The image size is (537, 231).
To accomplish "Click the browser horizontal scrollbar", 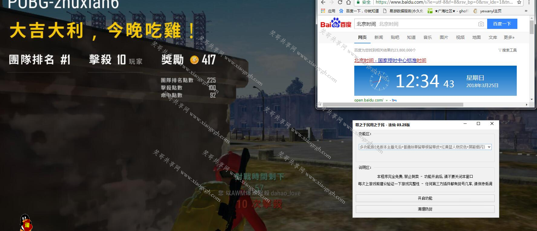I will click(393, 105).
